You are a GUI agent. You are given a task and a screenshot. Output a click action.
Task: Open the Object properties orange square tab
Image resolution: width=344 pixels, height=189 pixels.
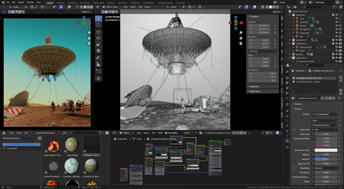(x=287, y=111)
